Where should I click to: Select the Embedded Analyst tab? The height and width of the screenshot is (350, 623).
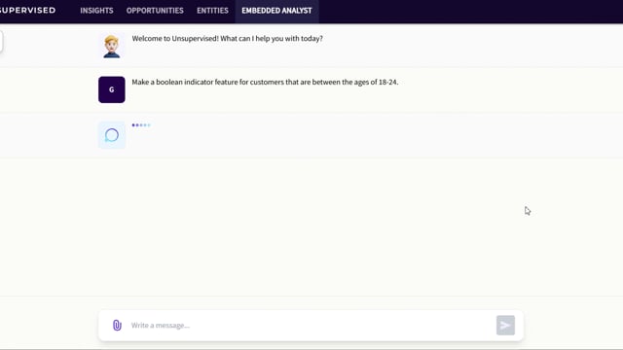(276, 11)
